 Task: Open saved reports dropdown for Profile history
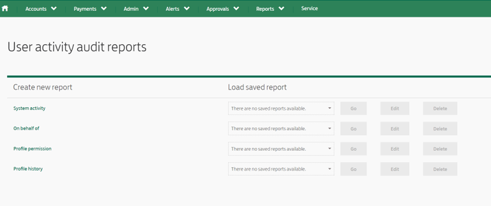pyautogui.click(x=281, y=169)
